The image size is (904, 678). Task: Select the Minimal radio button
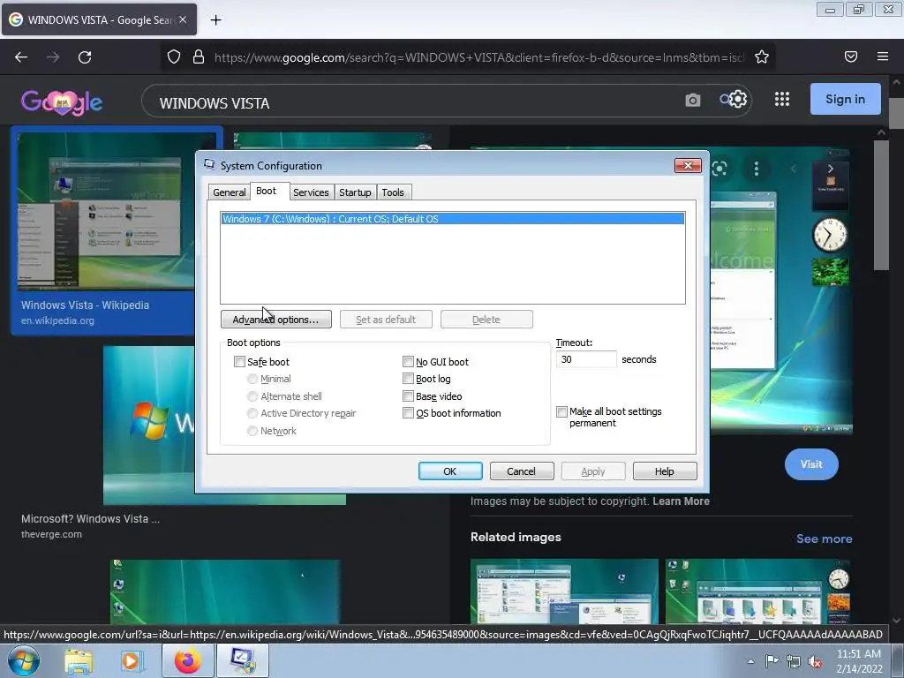[252, 379]
